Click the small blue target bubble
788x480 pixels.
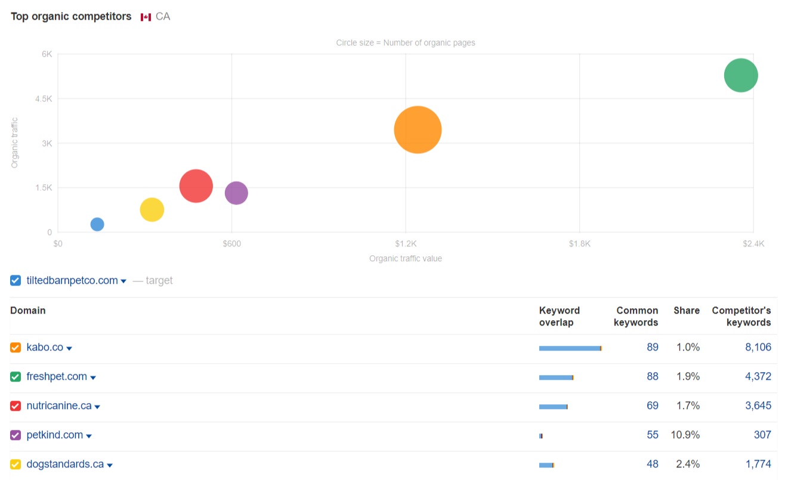tap(97, 224)
